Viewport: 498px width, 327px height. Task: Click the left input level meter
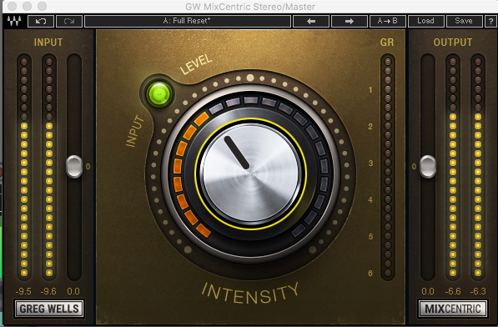[24, 167]
